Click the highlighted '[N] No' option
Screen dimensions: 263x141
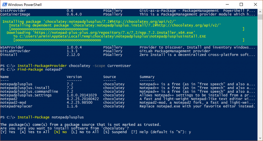(60, 132)
